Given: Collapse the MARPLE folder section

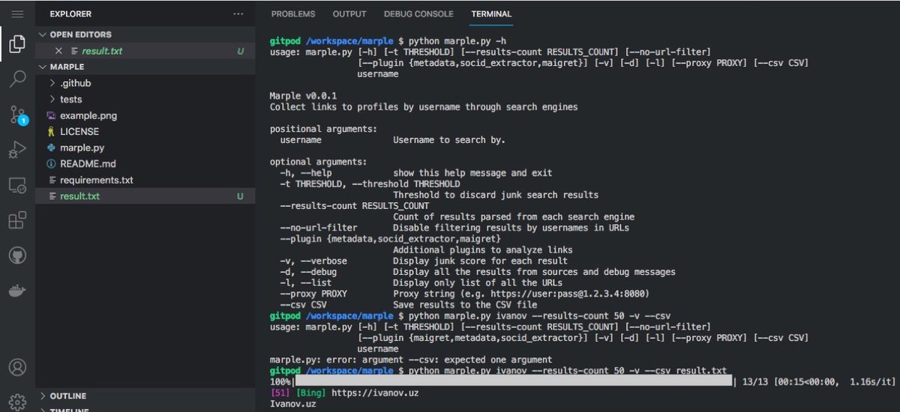Looking at the screenshot, I should click(x=43, y=67).
